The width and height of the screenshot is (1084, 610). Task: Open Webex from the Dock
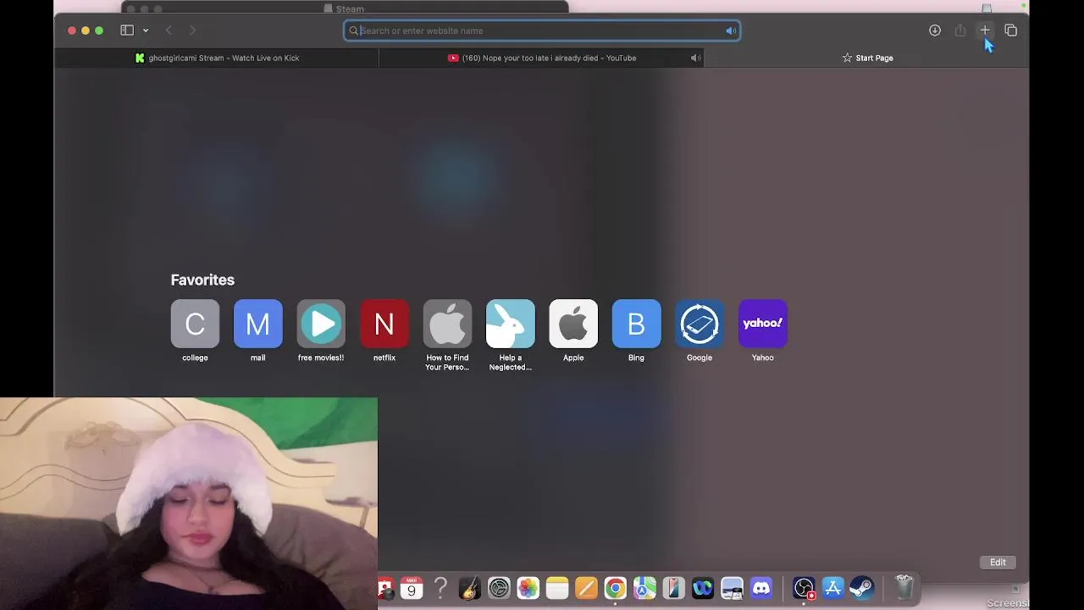(703, 587)
